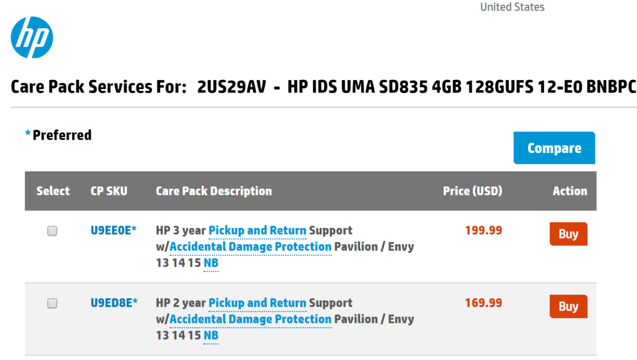Click the CP SKU column header
This screenshot has height=360, width=637.
pos(109,191)
